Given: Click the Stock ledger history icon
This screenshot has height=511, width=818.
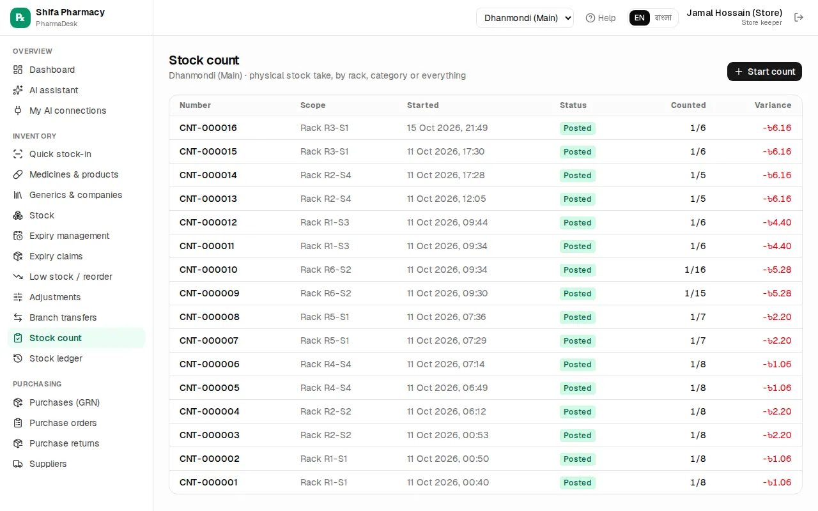Looking at the screenshot, I should 18,358.
